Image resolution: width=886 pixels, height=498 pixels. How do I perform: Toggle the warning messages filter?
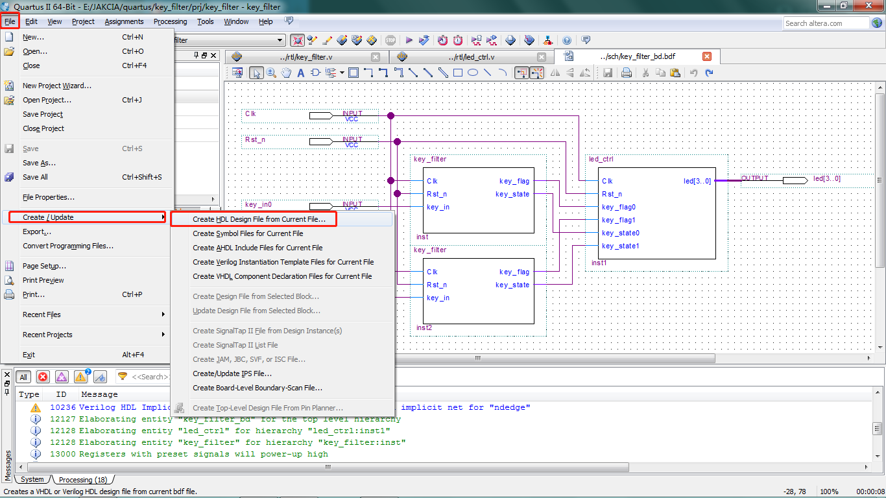[81, 377]
